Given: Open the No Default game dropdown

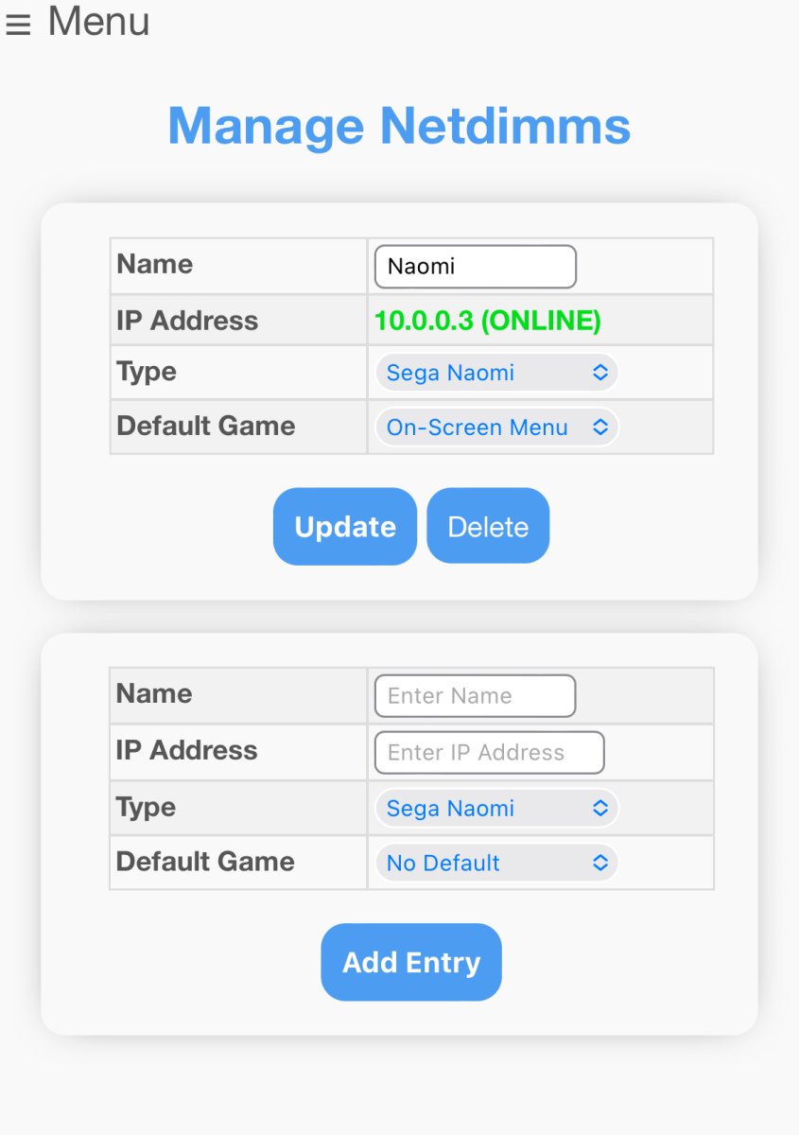Looking at the screenshot, I should [x=496, y=863].
